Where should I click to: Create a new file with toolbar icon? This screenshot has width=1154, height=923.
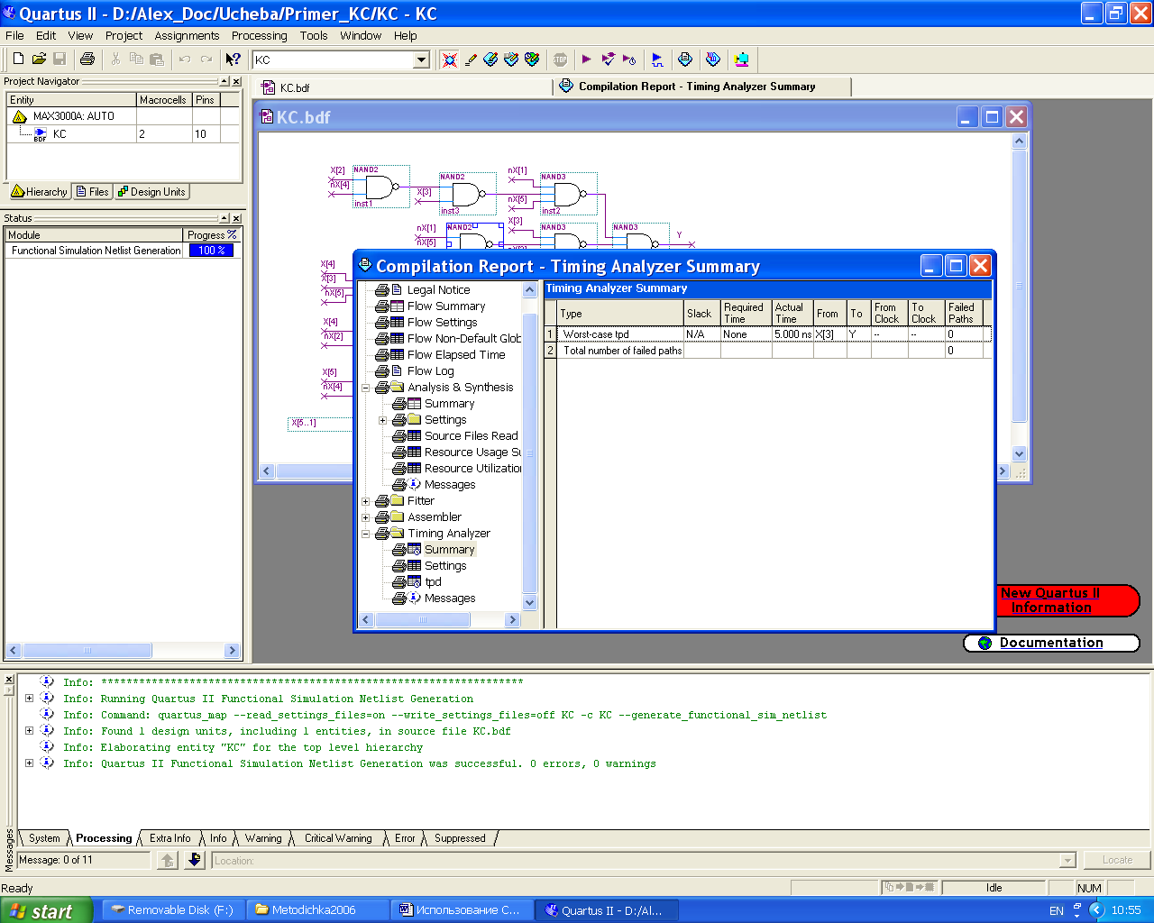coord(18,59)
